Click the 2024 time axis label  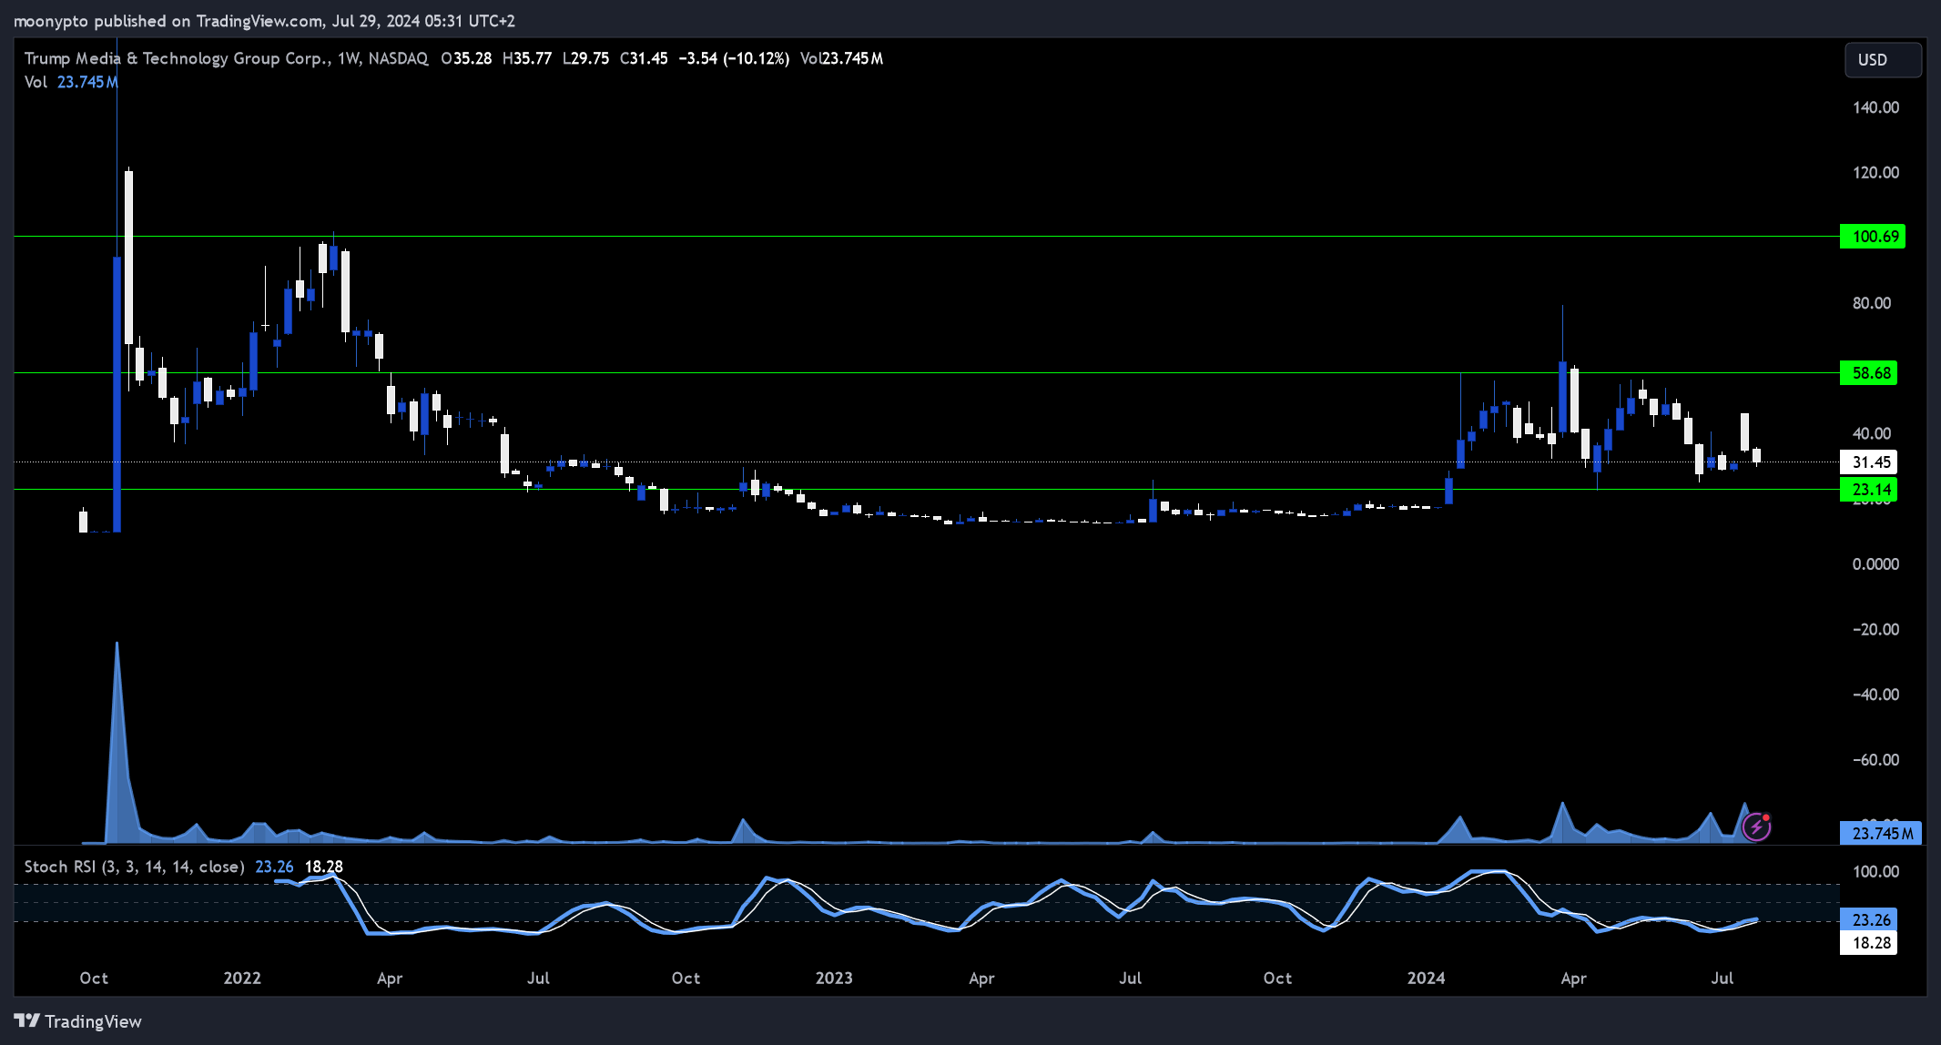tap(1426, 978)
